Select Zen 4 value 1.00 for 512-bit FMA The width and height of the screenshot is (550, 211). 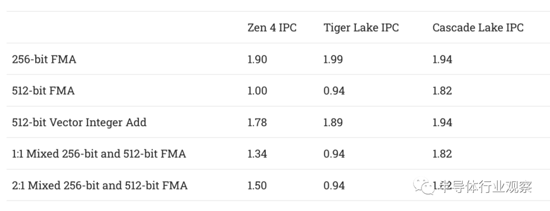click(257, 91)
